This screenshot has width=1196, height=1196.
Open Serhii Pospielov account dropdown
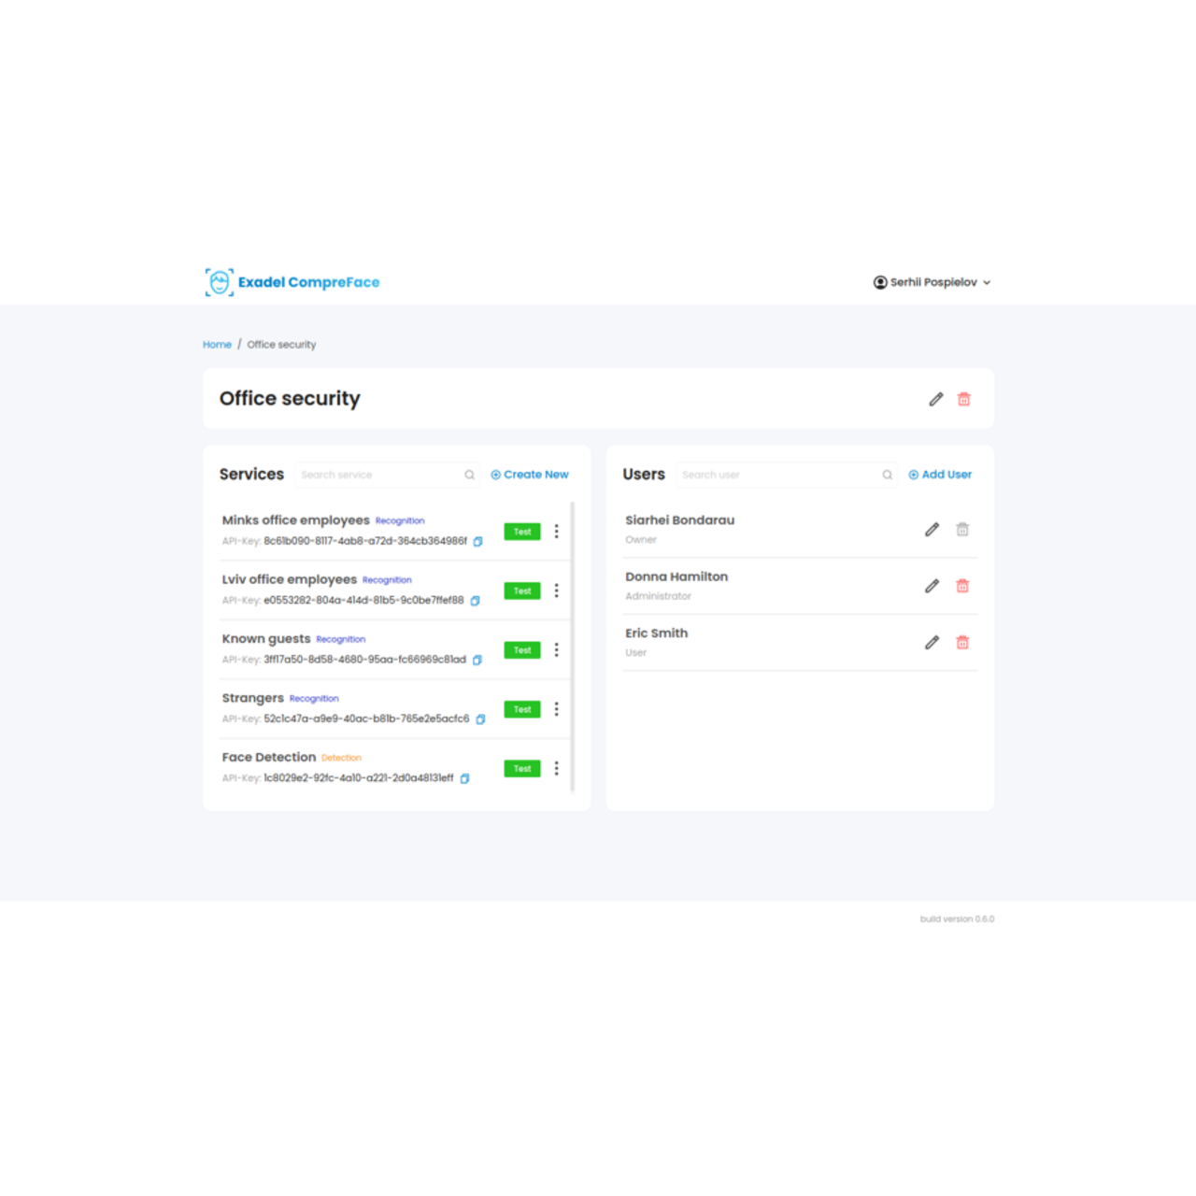pos(932,282)
